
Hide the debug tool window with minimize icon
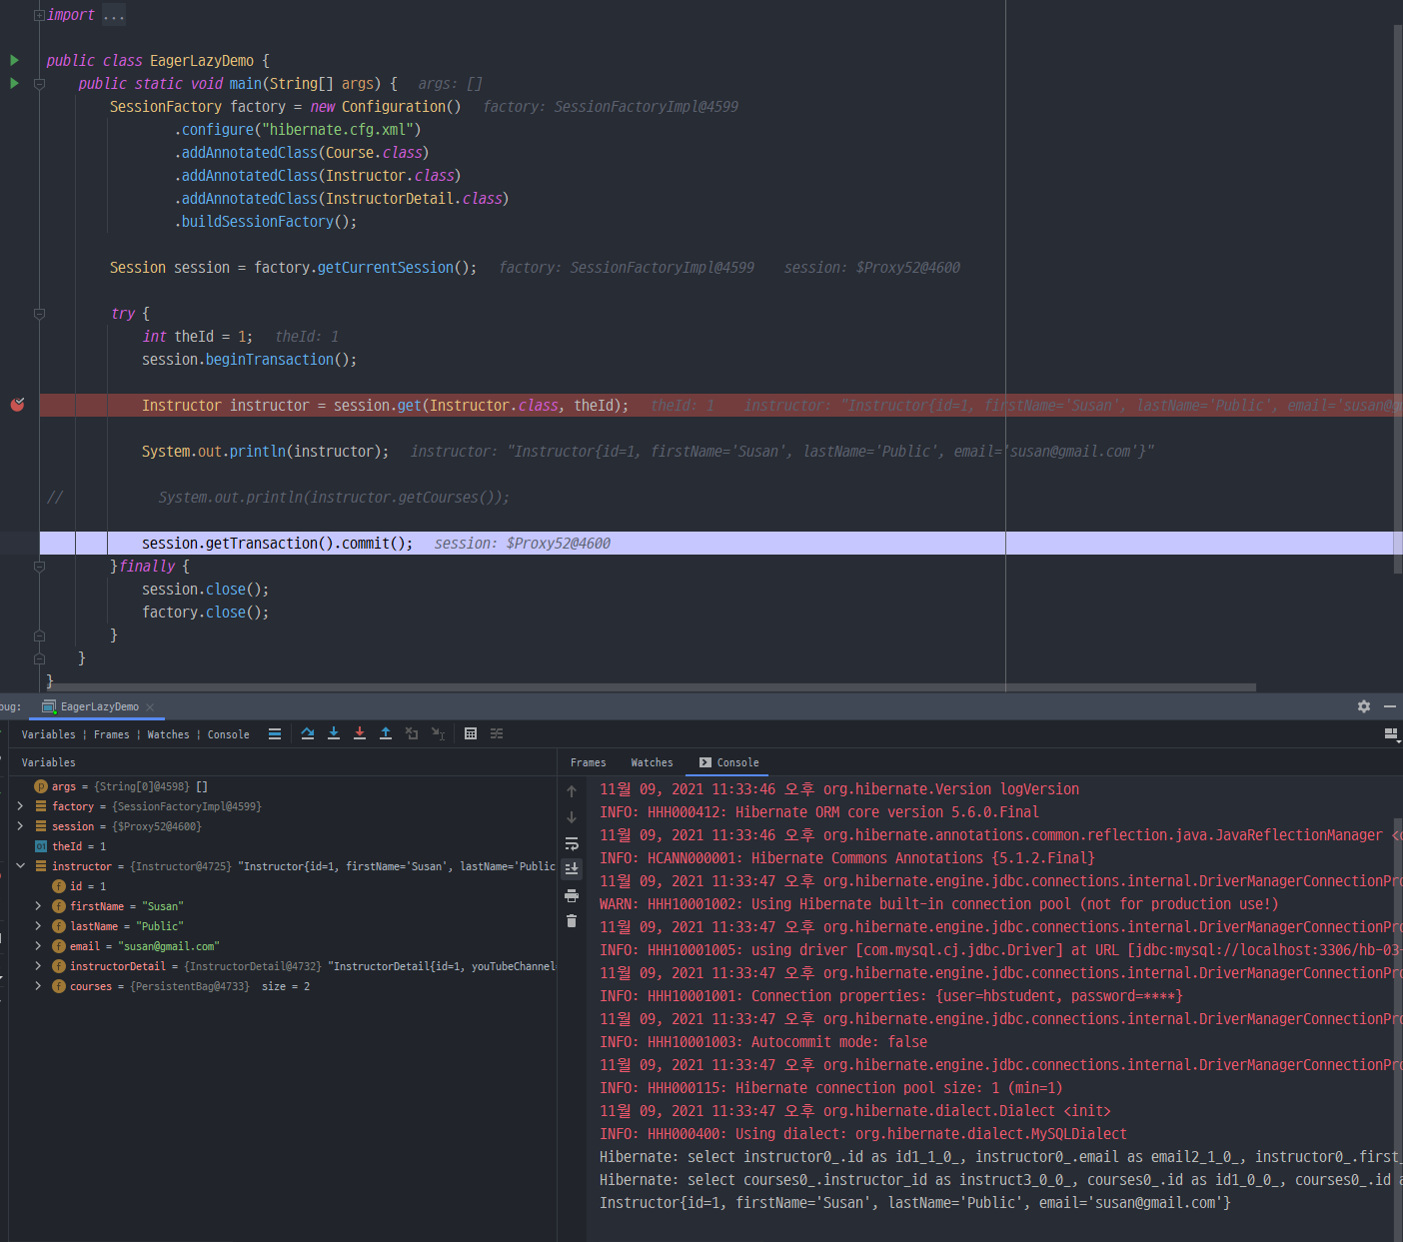click(1390, 706)
